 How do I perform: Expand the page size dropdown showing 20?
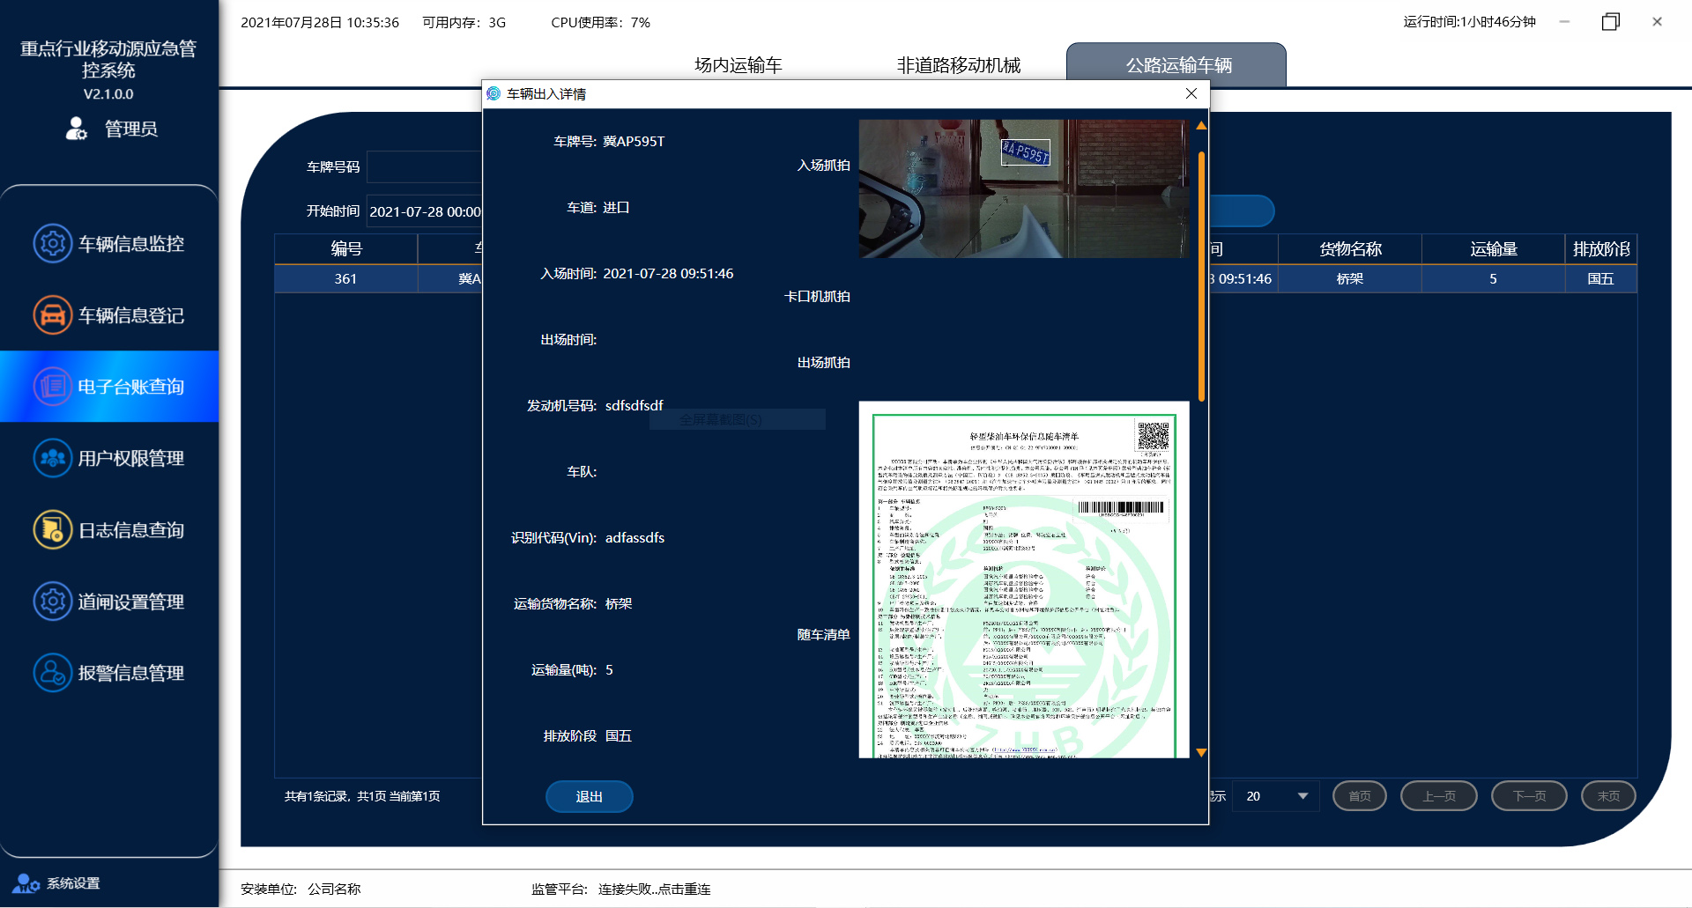(1302, 796)
